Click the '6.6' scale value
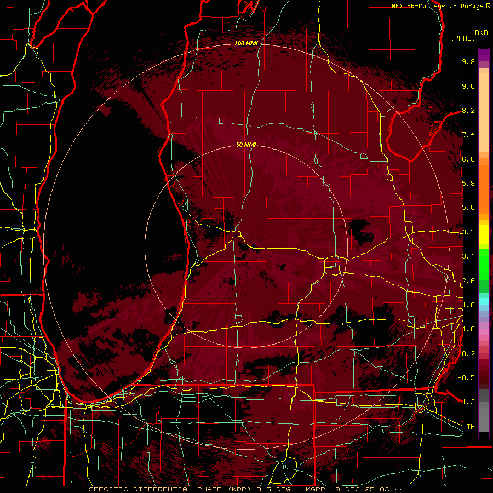This screenshot has height=493, width=493. (468, 159)
